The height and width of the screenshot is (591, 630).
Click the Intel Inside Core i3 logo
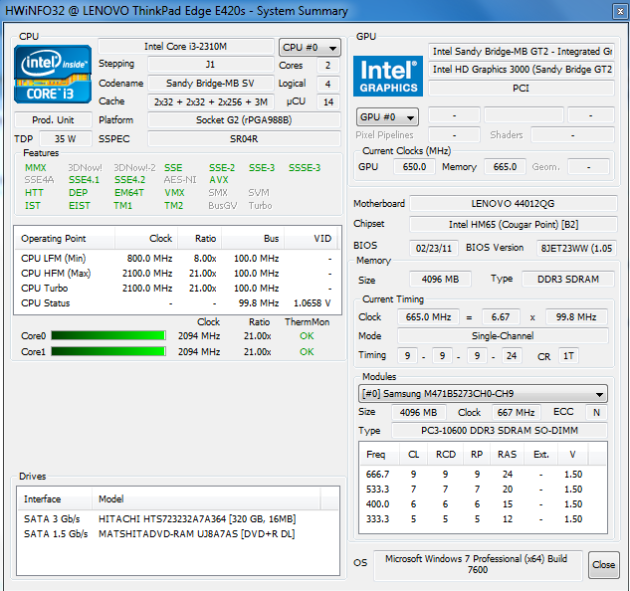[x=53, y=75]
